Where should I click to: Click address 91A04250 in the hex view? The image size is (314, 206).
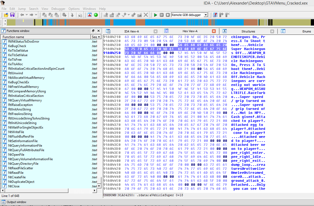pos(112,53)
